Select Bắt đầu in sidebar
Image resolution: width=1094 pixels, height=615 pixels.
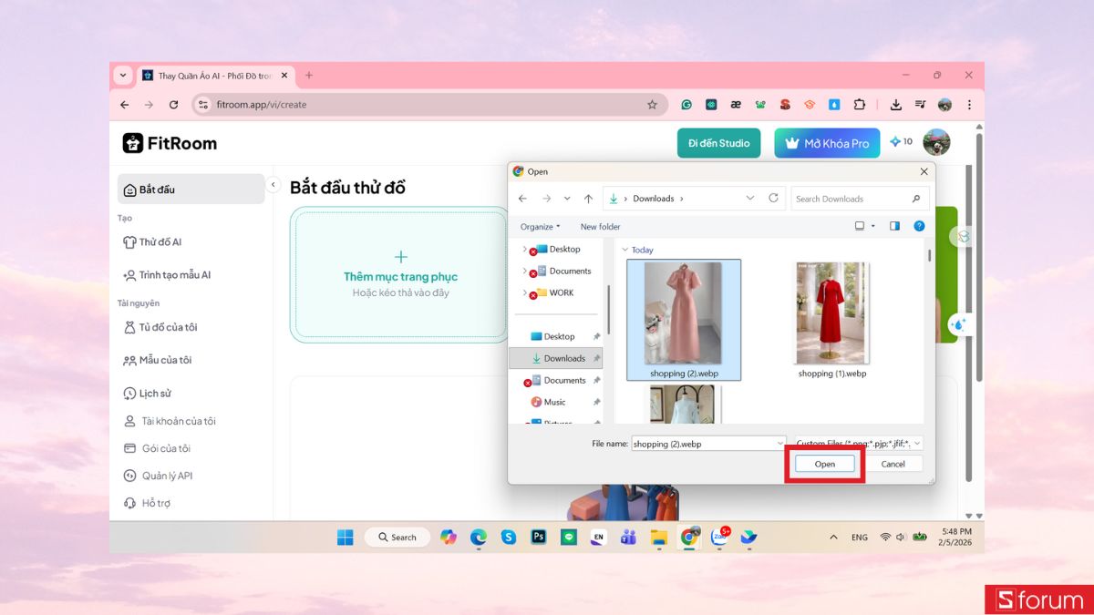point(191,190)
